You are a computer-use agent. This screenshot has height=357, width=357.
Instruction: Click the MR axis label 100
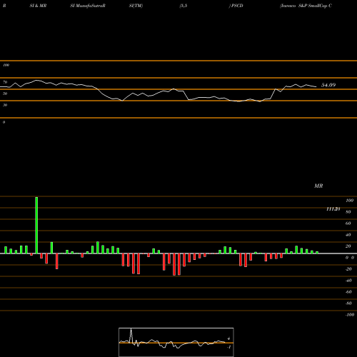tap(350, 201)
